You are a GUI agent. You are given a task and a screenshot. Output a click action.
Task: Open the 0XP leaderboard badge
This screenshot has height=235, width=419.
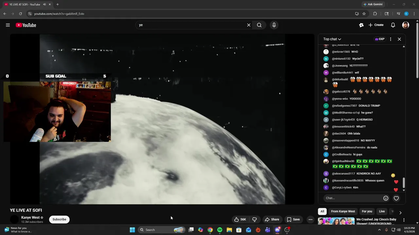pyautogui.click(x=380, y=39)
